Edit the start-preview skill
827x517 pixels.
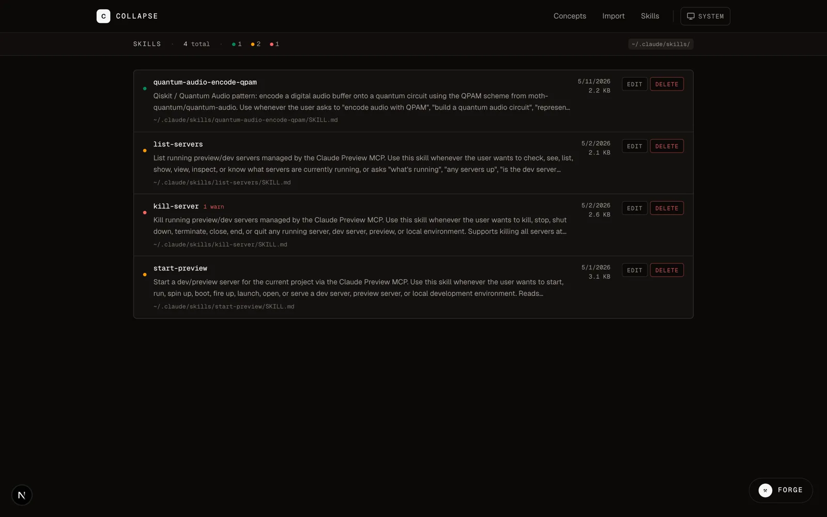(635, 270)
